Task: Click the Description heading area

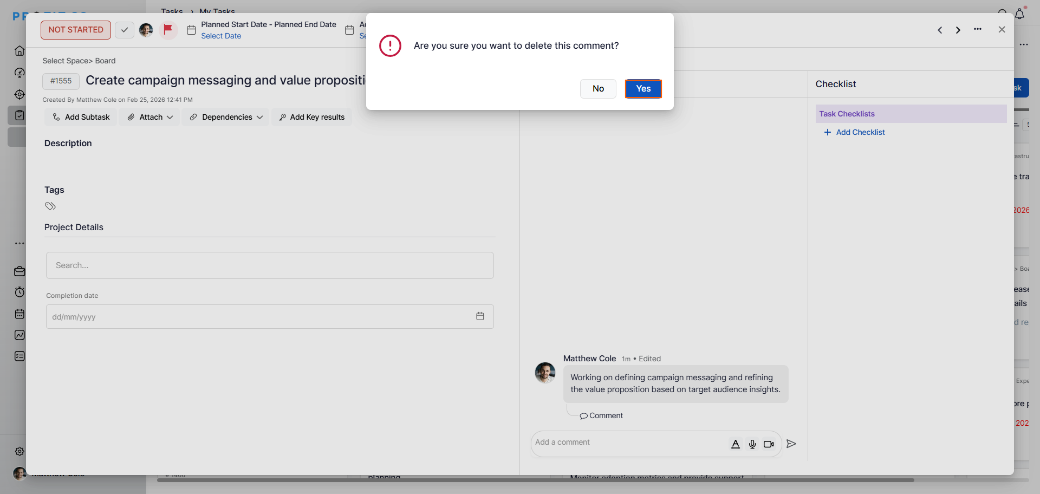Action: tap(68, 143)
